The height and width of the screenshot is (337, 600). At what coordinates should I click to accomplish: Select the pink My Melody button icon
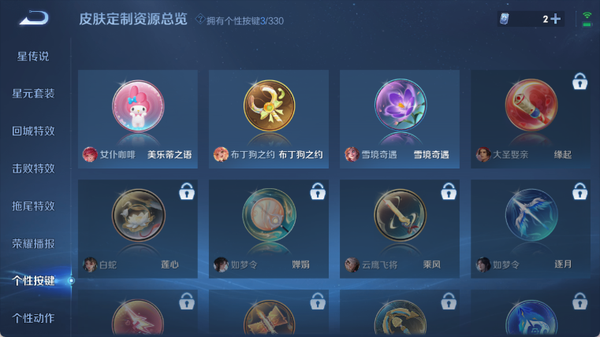click(138, 106)
